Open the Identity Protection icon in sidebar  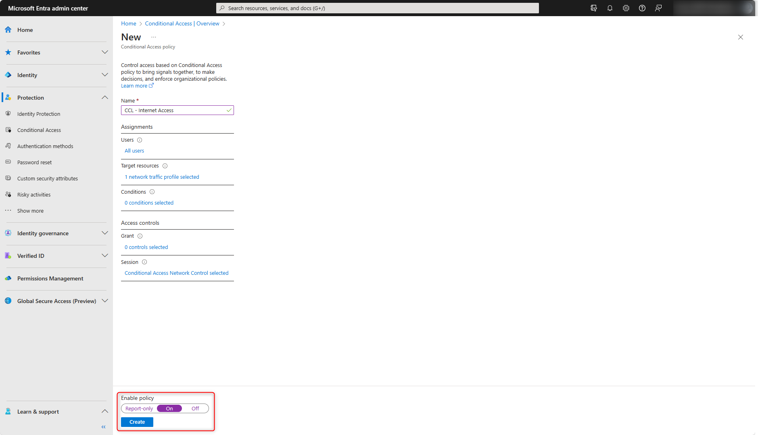click(x=8, y=113)
